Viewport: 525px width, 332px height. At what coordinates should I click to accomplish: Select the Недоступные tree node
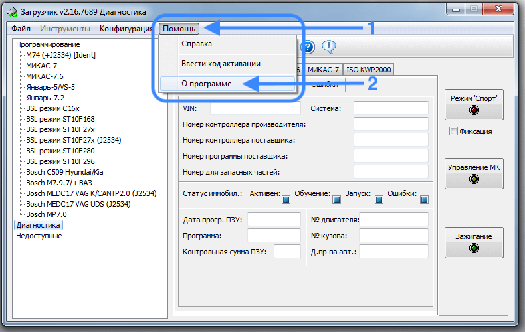(39, 236)
